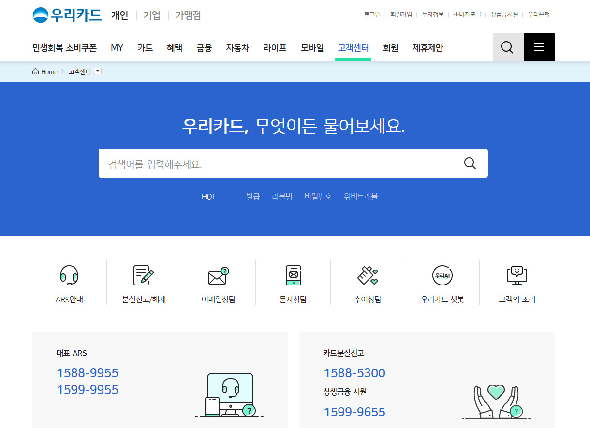
Task: Click the magnifying glass search icon
Action: (507, 47)
